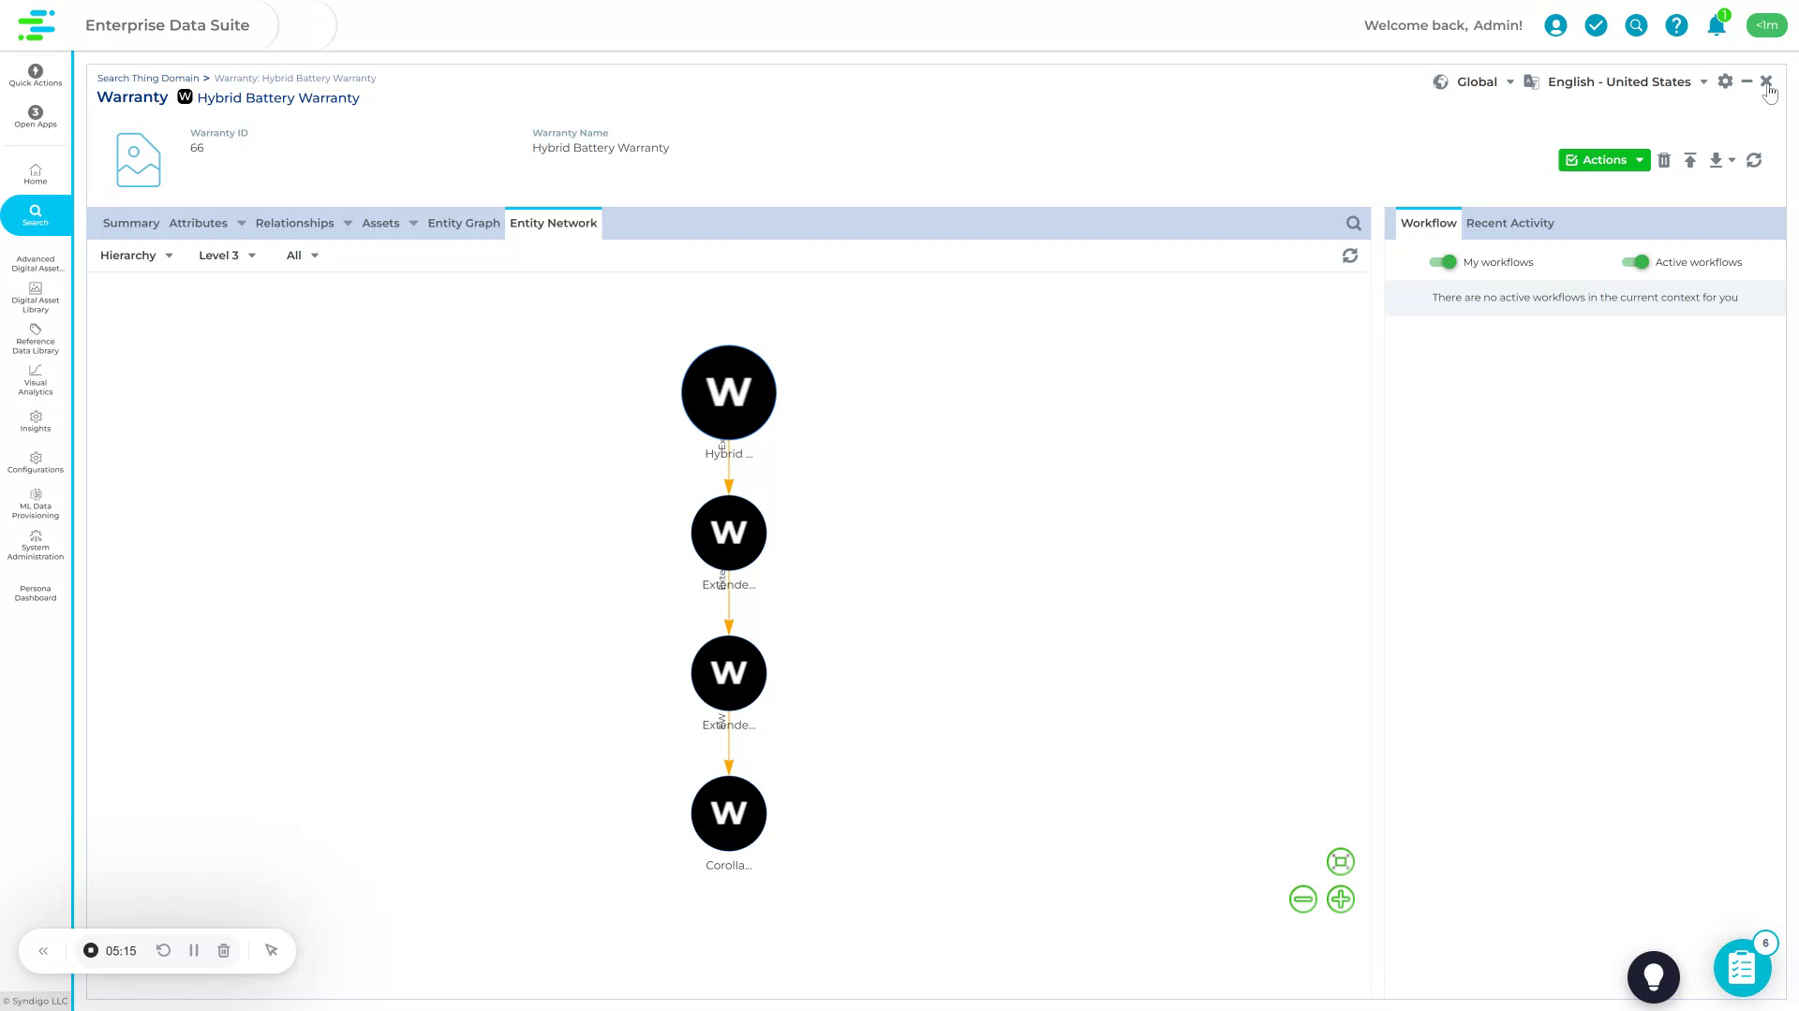Open the notifications bell
The height and width of the screenshot is (1011, 1799).
(x=1716, y=25)
